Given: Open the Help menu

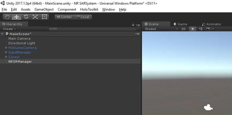Looking at the screenshot, I should [123, 9].
